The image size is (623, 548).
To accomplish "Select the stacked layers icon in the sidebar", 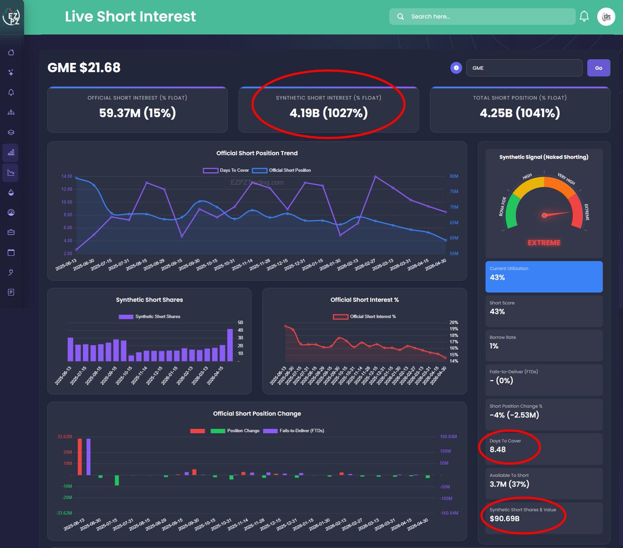I will pyautogui.click(x=11, y=133).
